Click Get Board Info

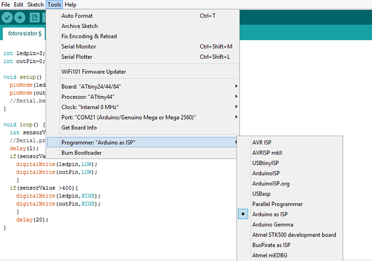[x=80, y=128]
